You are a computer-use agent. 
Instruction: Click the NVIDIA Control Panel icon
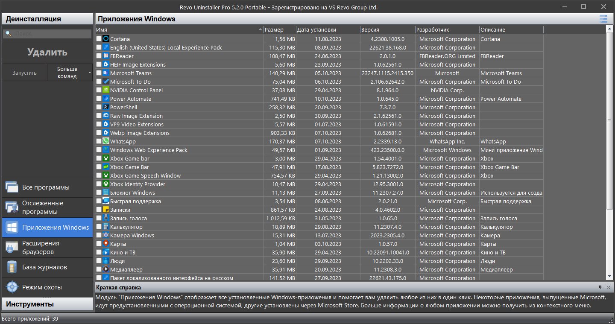pyautogui.click(x=106, y=90)
